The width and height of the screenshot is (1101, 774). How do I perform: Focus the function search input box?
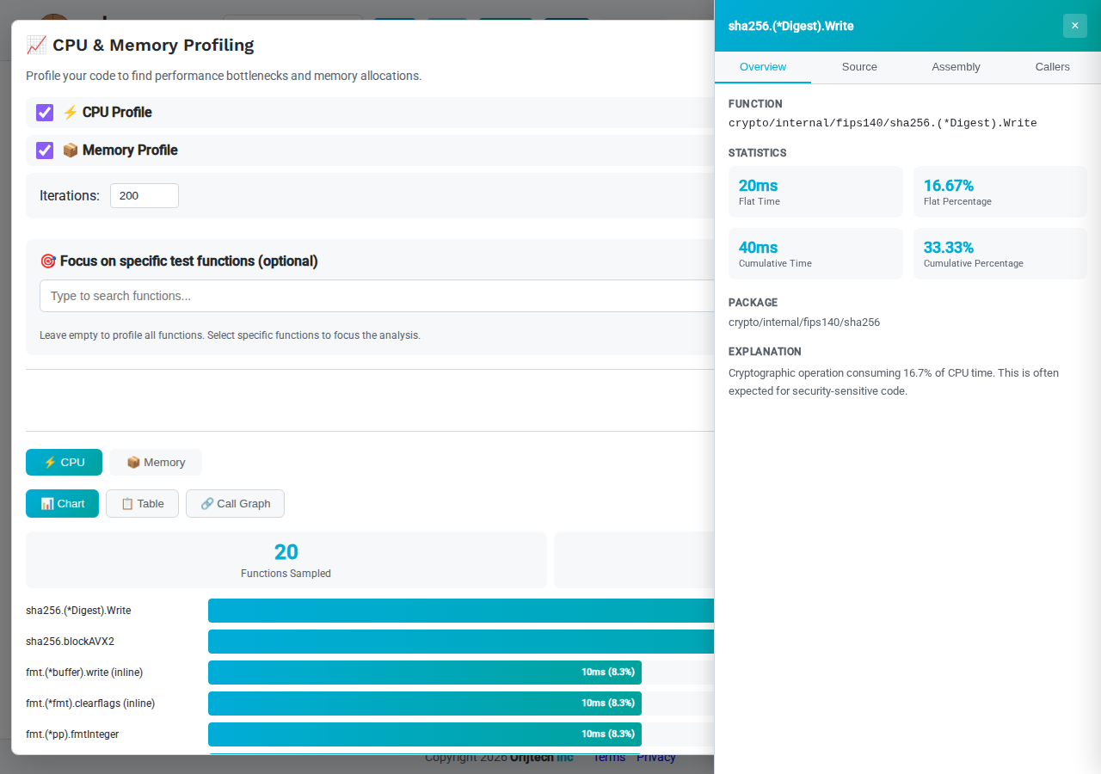[377, 296]
